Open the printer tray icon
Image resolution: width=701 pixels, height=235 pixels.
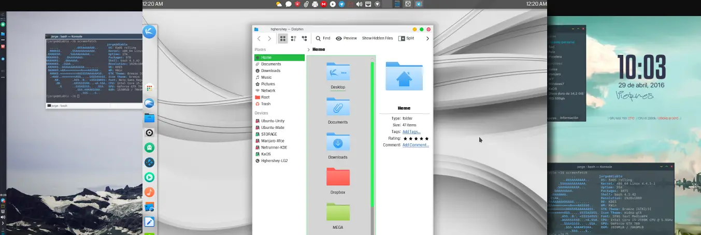(315, 4)
